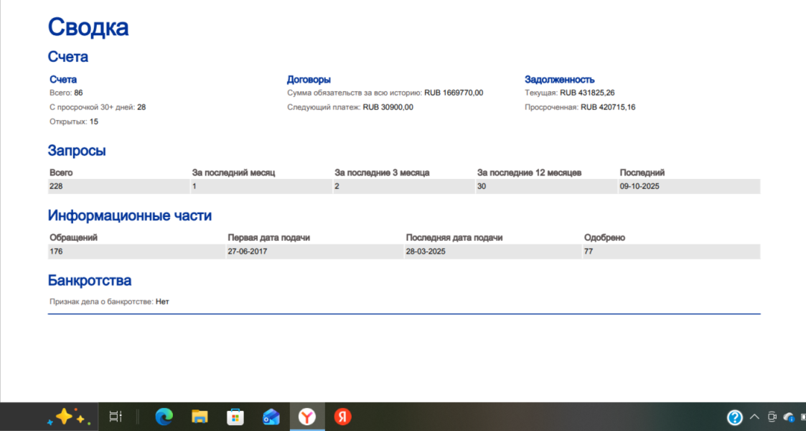806x431 pixels.
Task: Click the Meet Now camera tray icon
Action: coord(772,417)
